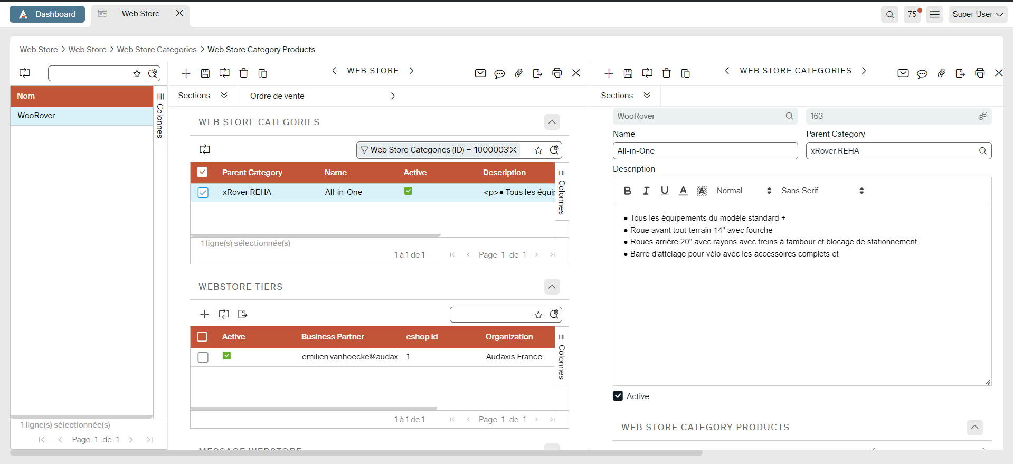Refresh the Web Store record
The image size is (1013, 464).
point(224,73)
